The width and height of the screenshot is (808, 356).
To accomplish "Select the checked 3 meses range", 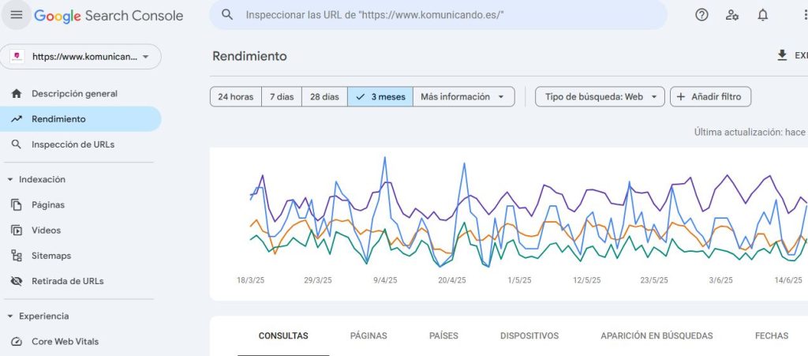I will (x=380, y=97).
